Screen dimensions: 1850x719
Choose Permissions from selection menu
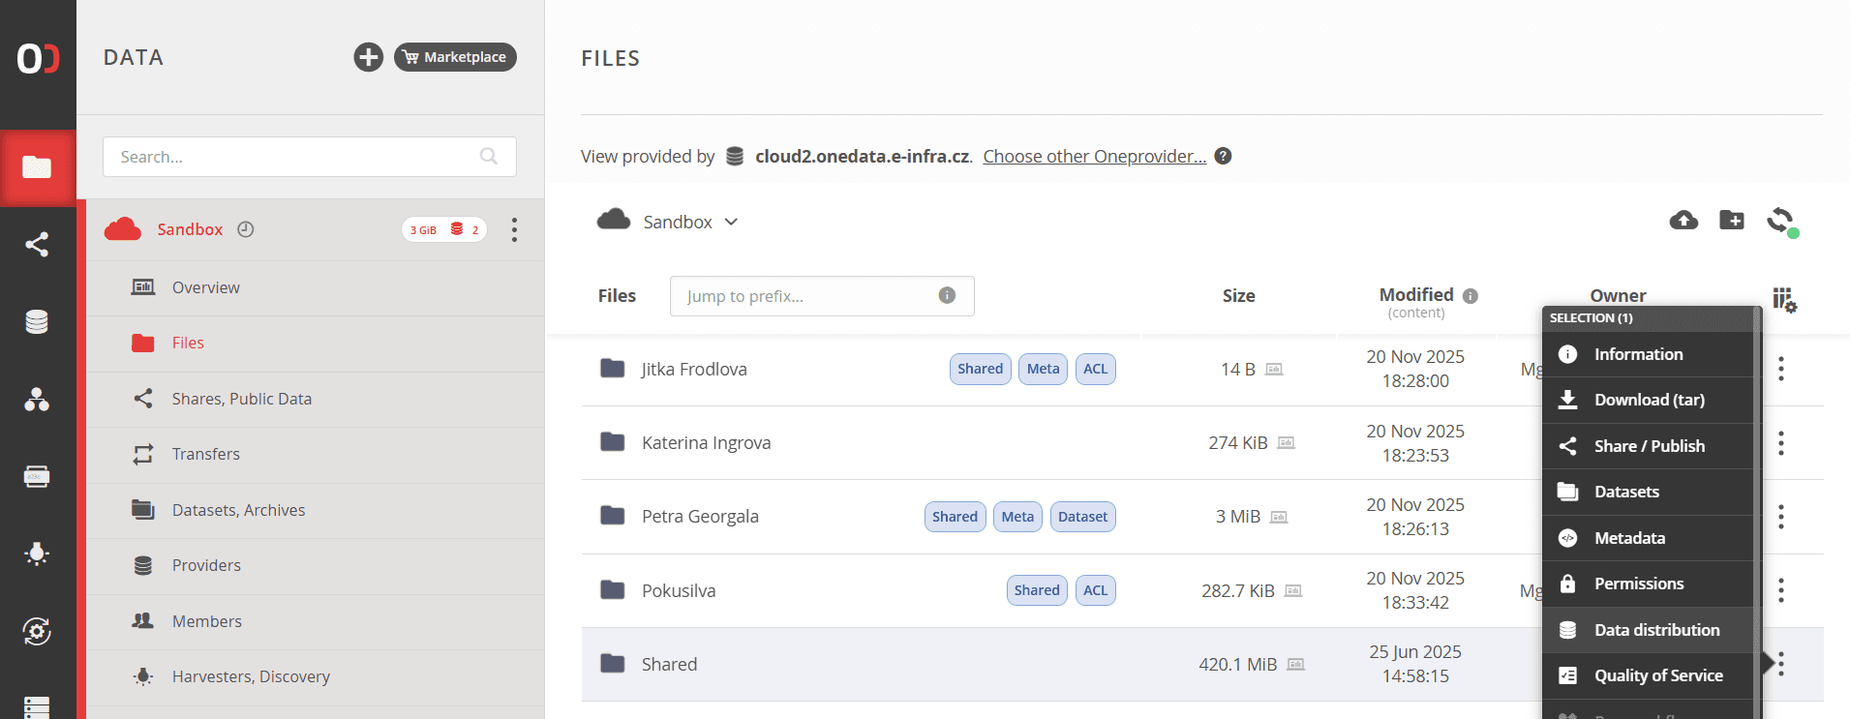(x=1648, y=584)
